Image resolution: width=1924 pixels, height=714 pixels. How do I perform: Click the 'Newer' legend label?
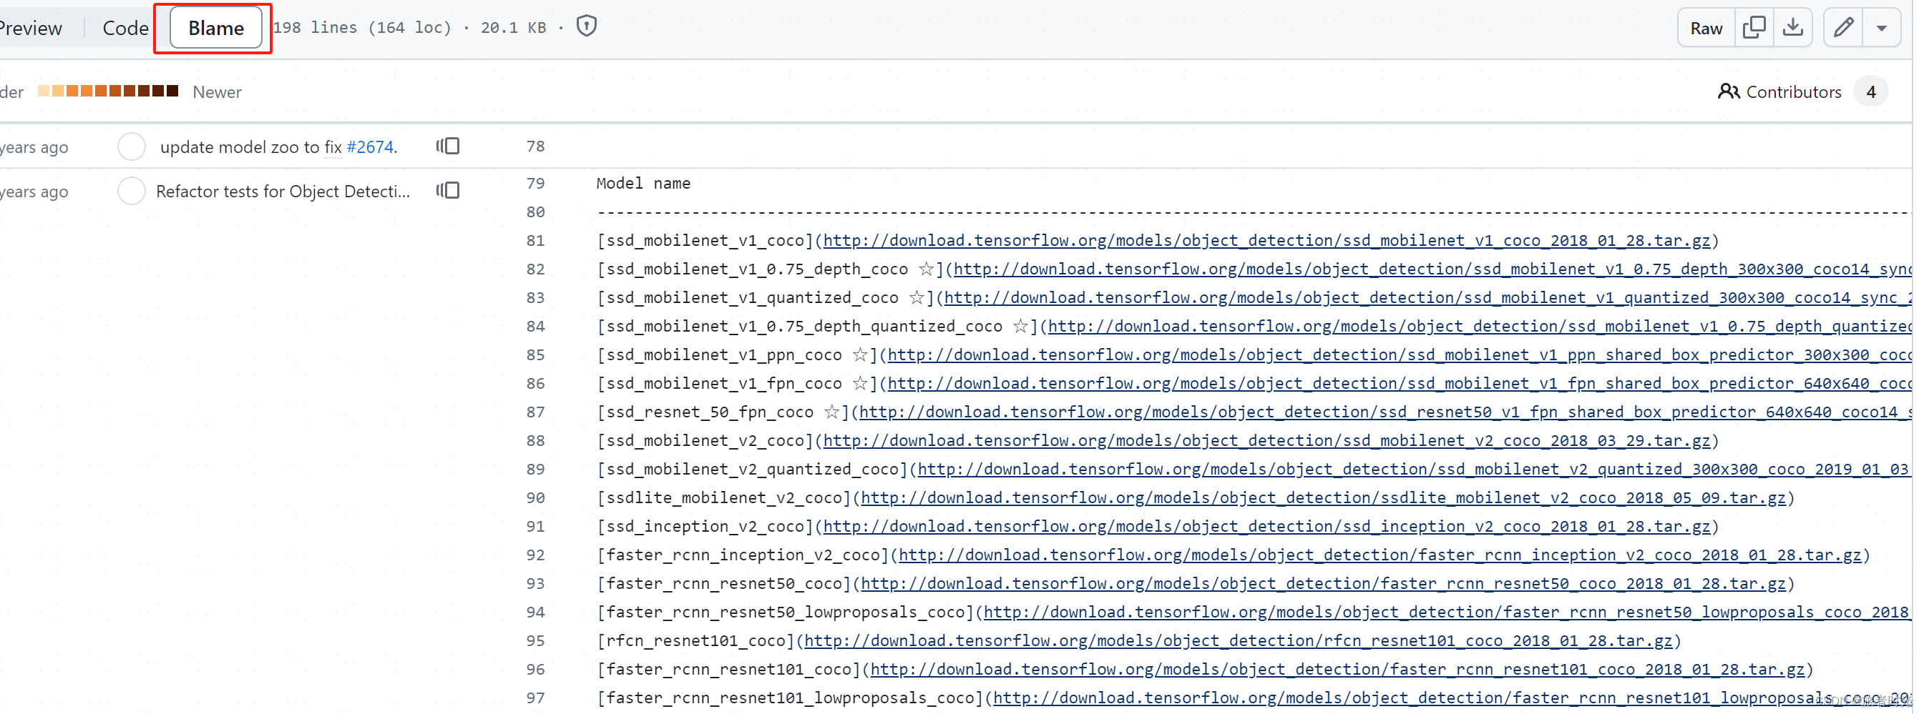[217, 91]
